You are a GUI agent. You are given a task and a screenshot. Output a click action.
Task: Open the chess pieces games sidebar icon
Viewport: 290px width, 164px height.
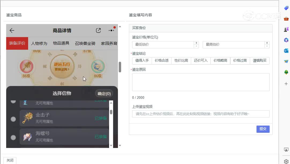coord(286,29)
